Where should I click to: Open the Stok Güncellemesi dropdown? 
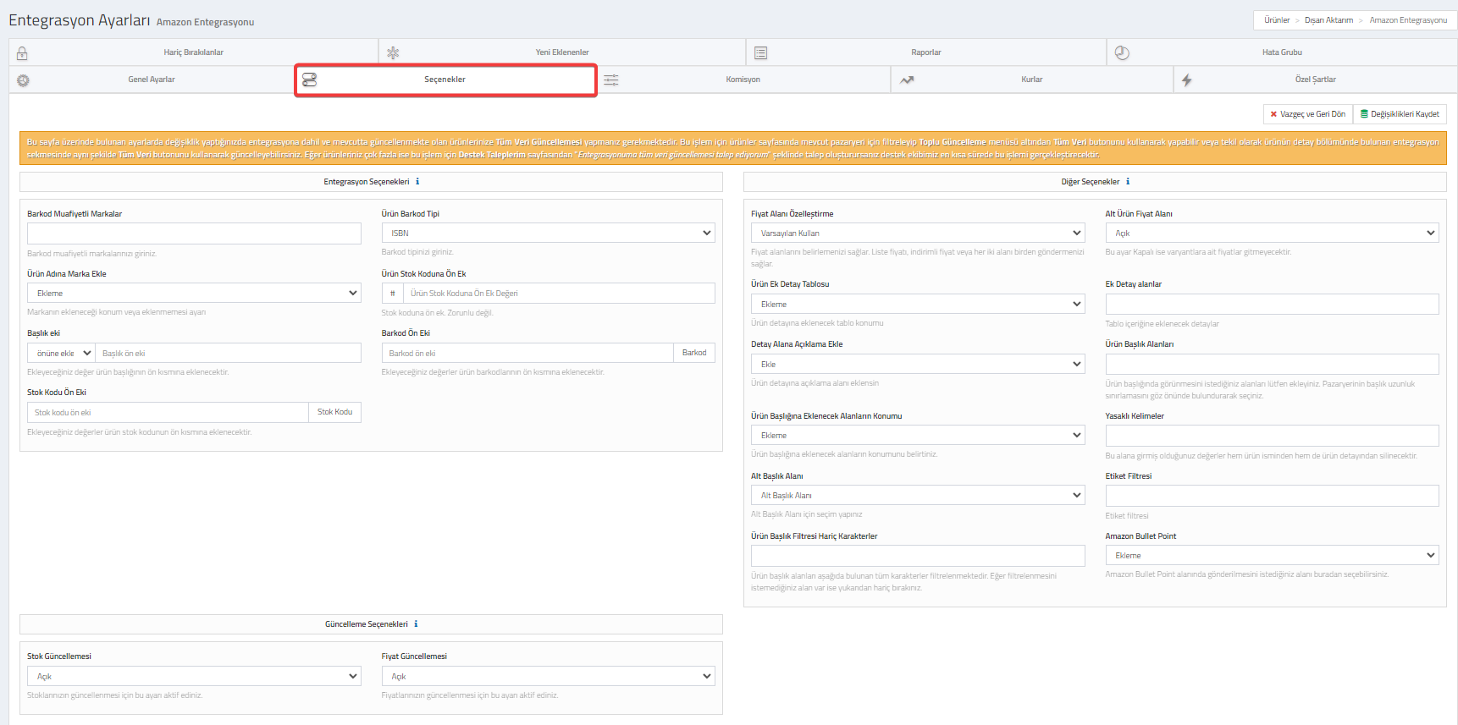click(194, 677)
